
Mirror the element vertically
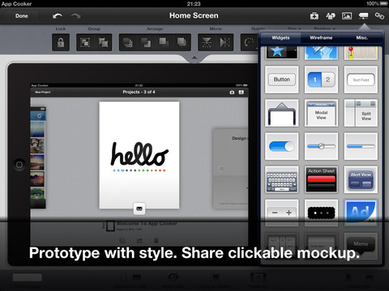(x=207, y=42)
